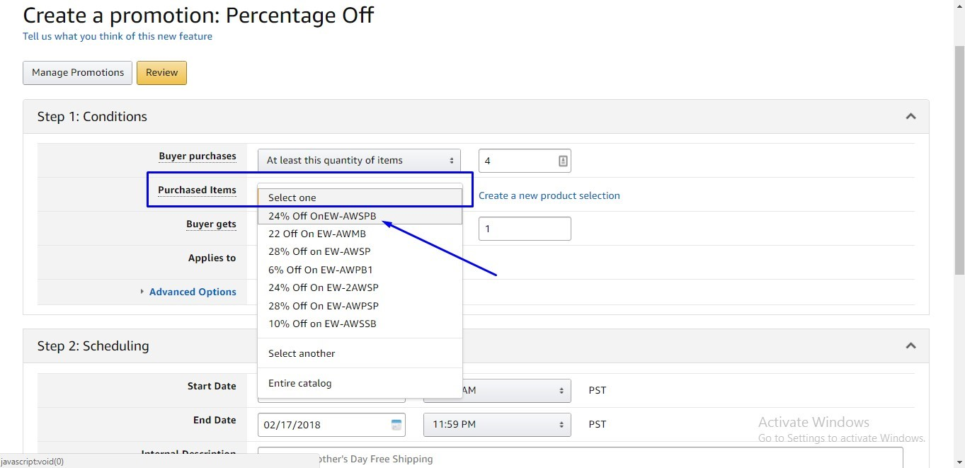Open the end time 11:59 PM dropdown

(496, 425)
